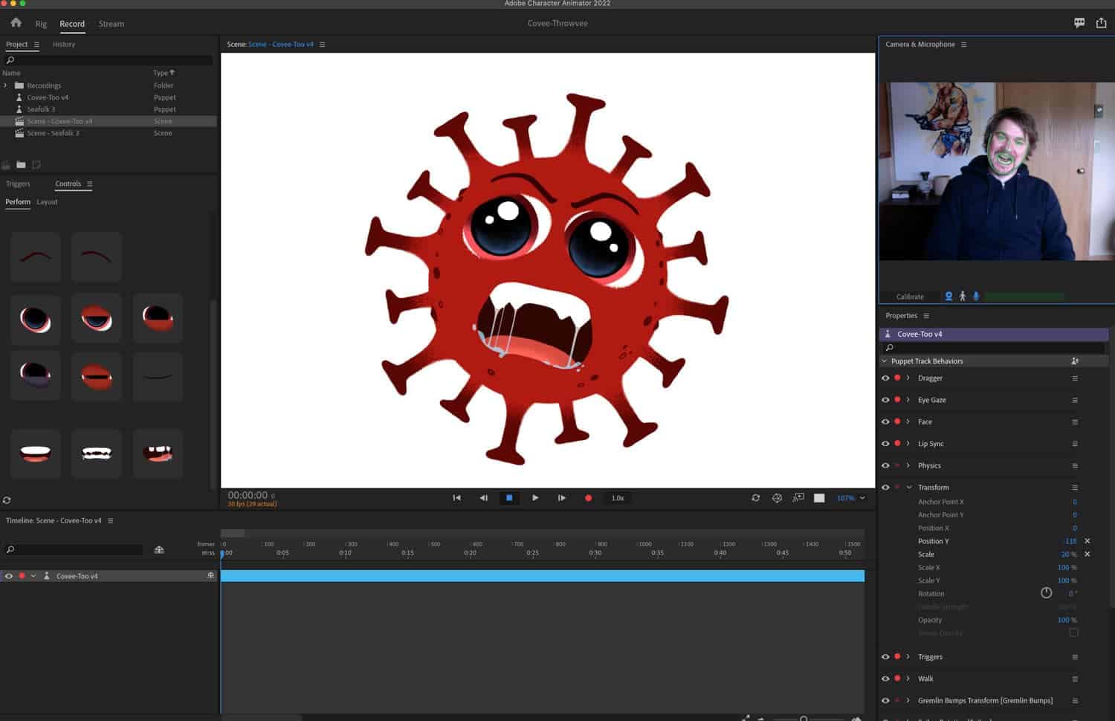Viewport: 1115px width, 721px height.
Task: Click the body tracking icon beside the camera icon
Action: (963, 296)
